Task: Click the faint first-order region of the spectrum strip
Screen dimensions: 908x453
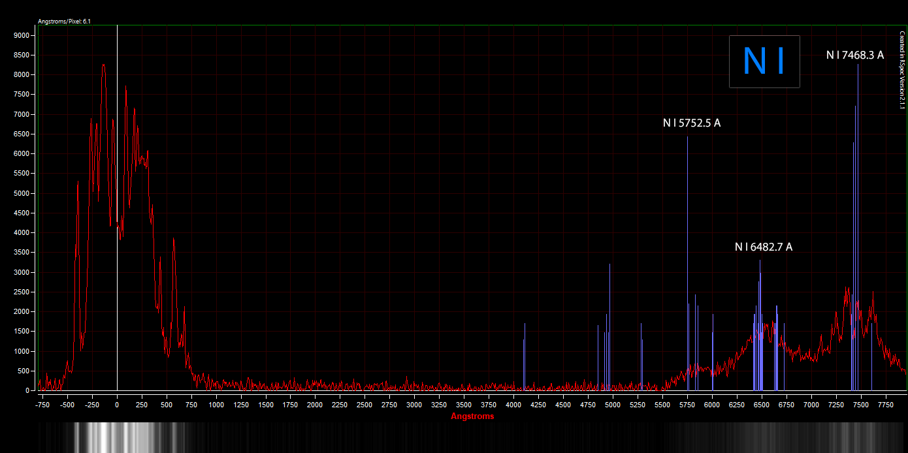Action: point(784,437)
